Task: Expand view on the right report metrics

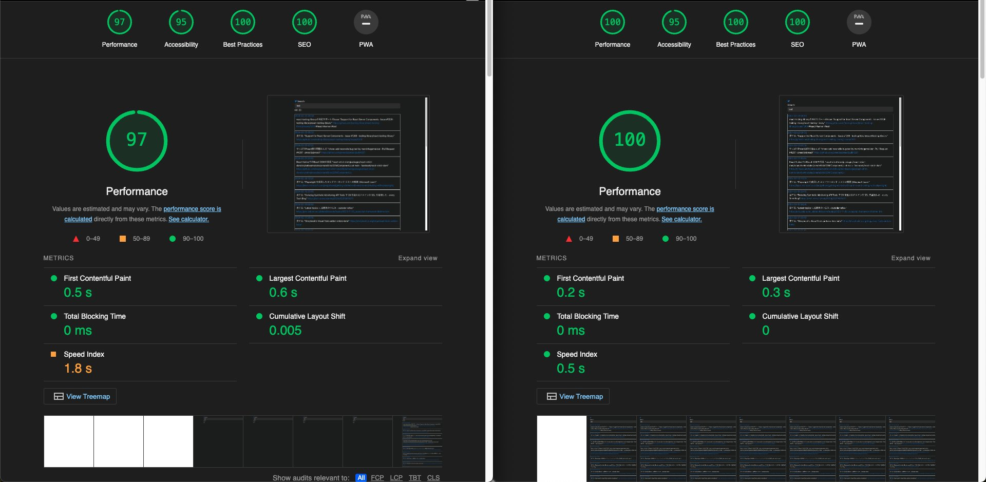Action: point(911,258)
